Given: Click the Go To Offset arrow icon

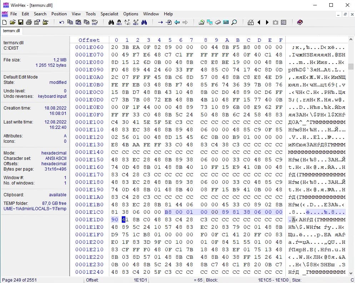Looking at the screenshot, I should pyautogui.click(x=160, y=22).
